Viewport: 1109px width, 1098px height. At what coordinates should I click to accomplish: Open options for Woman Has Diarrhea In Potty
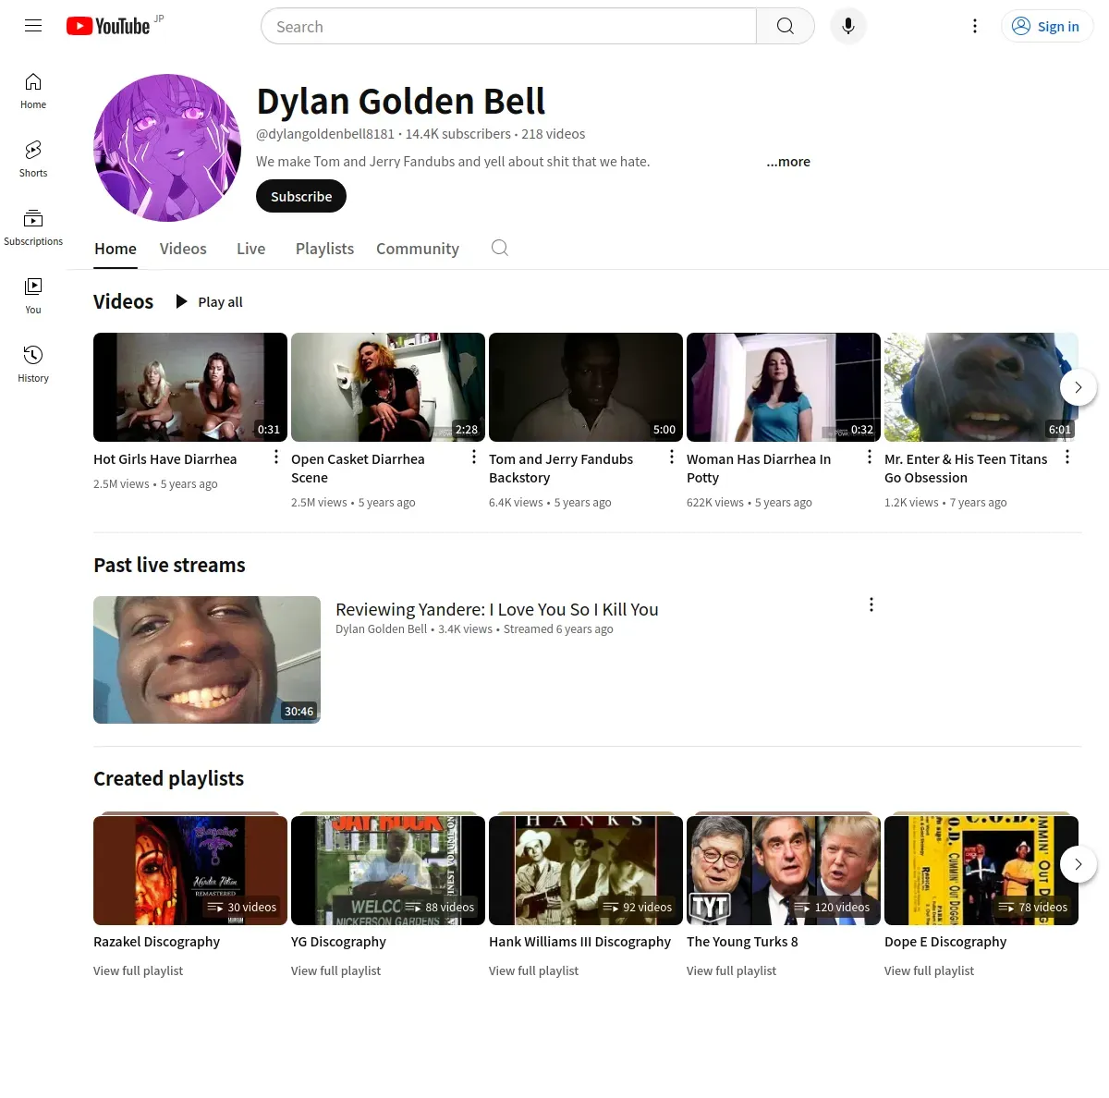(x=869, y=457)
